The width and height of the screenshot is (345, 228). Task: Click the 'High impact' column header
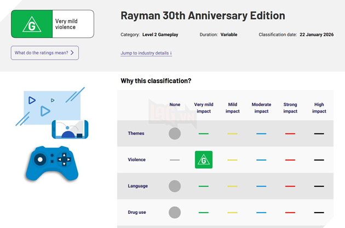coord(319,108)
